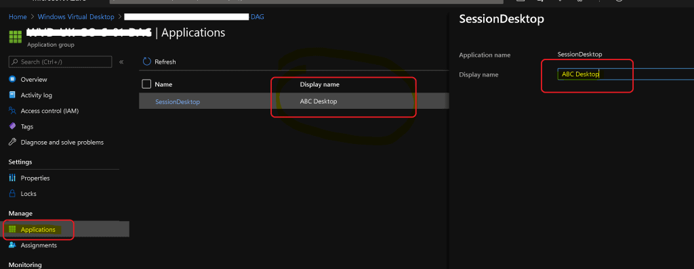Focus the Search (Ctrl+/) box

click(60, 62)
